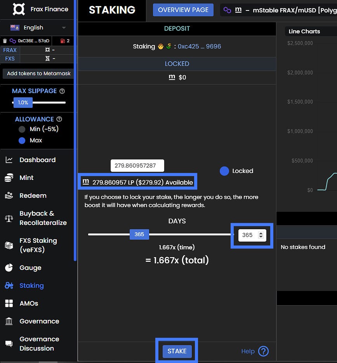Image resolution: width=337 pixels, height=363 pixels.
Task: Click the Polygon chain icon beside wallet address
Action: click(12, 41)
